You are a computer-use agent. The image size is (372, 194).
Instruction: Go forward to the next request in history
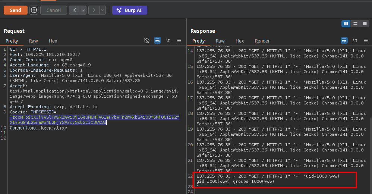[x=94, y=10]
